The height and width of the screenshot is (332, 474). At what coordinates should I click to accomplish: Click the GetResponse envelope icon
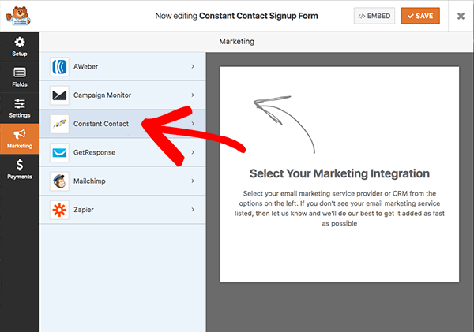pyautogui.click(x=59, y=152)
